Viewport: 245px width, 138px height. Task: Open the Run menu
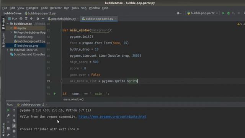point(67,8)
